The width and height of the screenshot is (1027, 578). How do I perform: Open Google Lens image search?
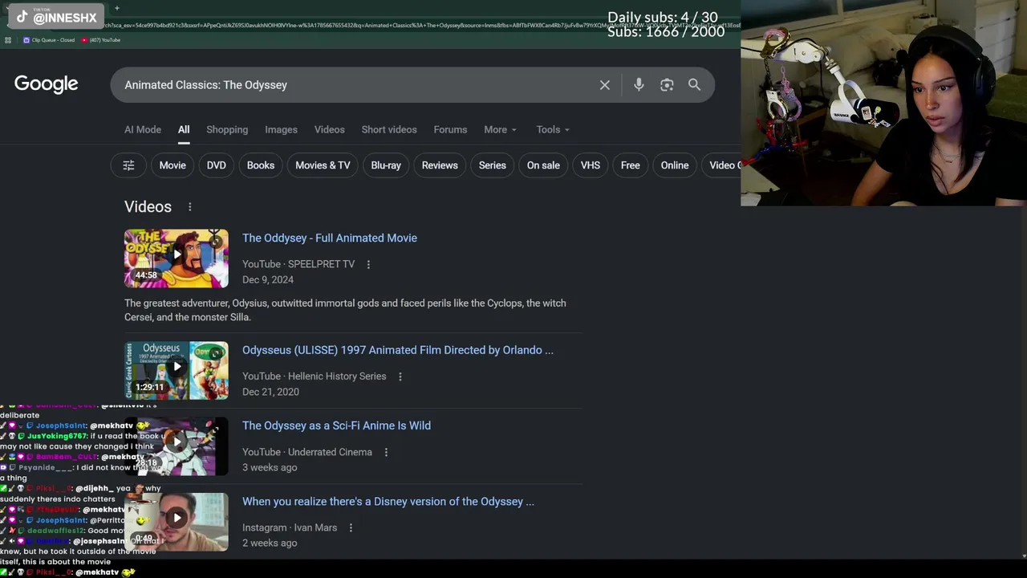click(x=667, y=85)
